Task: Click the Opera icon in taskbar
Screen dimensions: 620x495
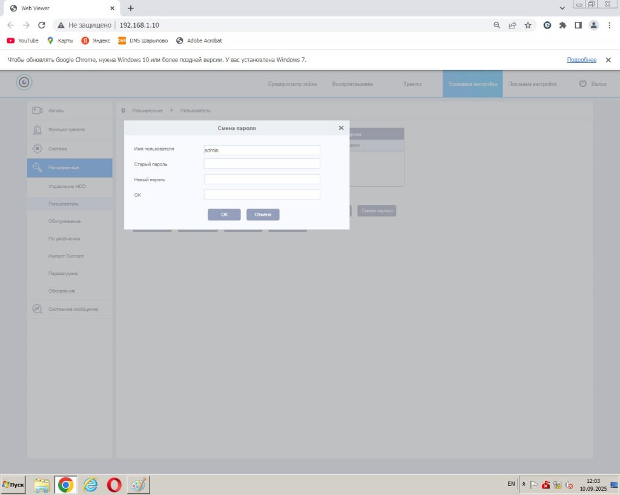Action: [x=114, y=485]
